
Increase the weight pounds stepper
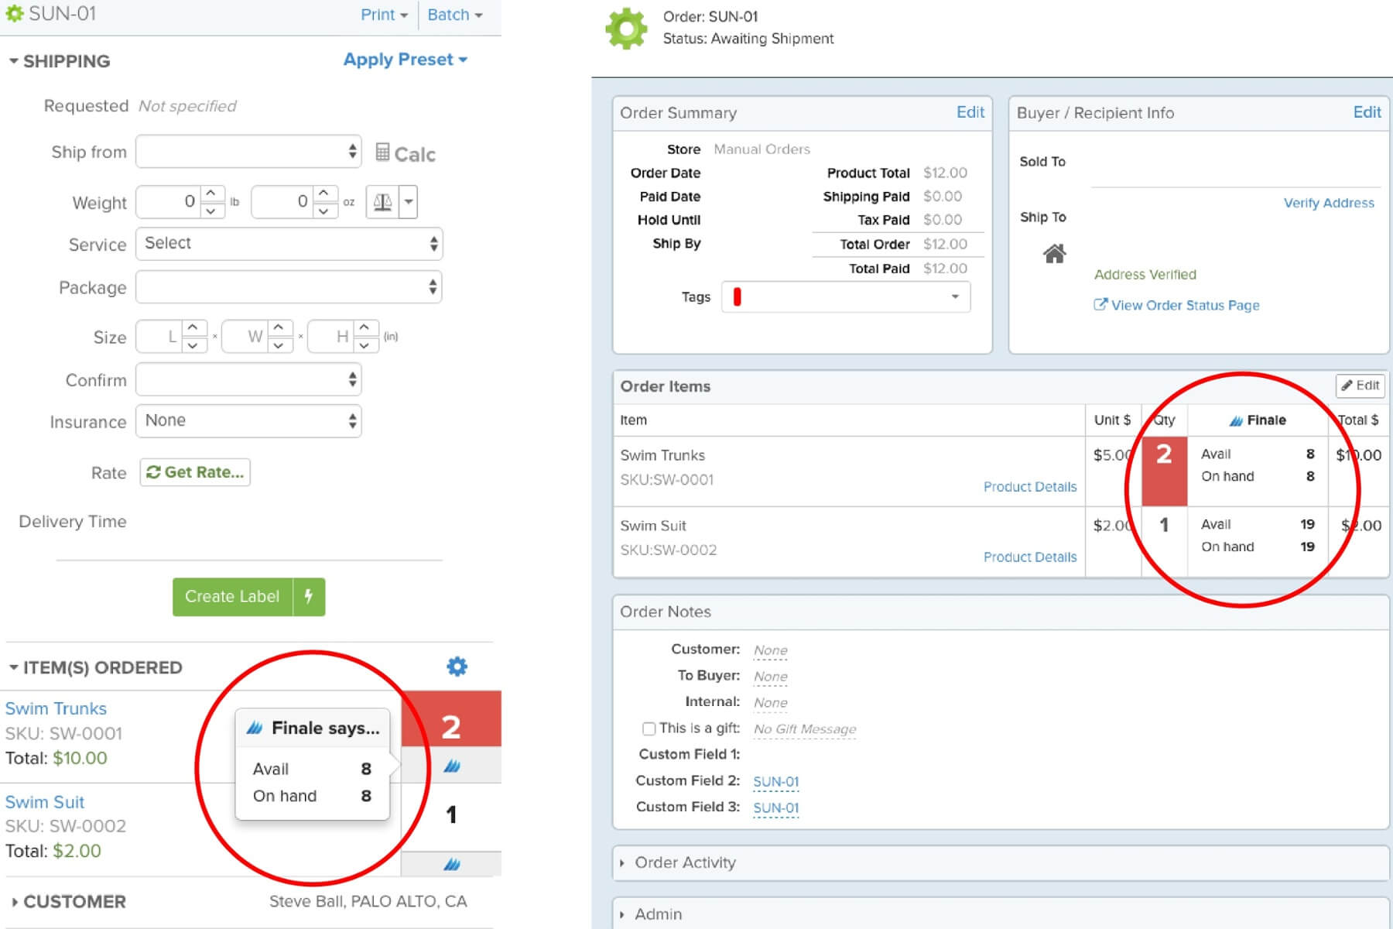coord(211,194)
